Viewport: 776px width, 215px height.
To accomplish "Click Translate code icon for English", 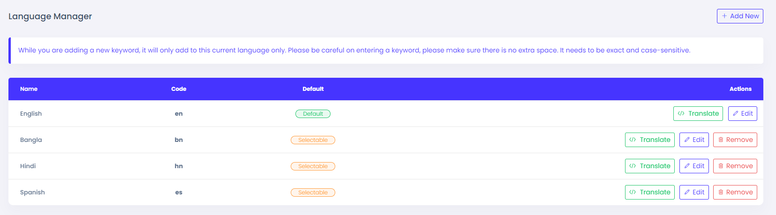I will click(681, 113).
